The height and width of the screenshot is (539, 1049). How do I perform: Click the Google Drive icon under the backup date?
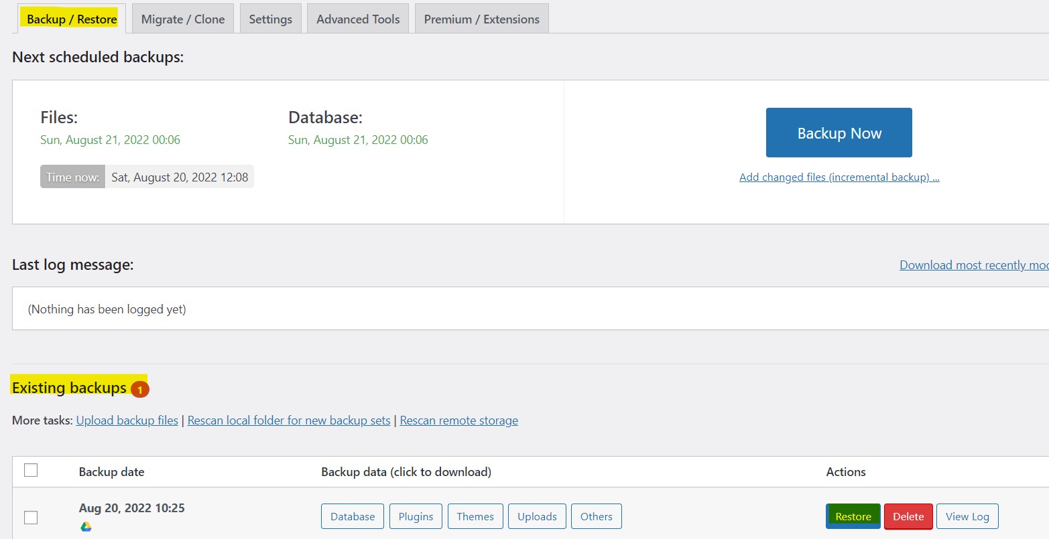click(84, 526)
